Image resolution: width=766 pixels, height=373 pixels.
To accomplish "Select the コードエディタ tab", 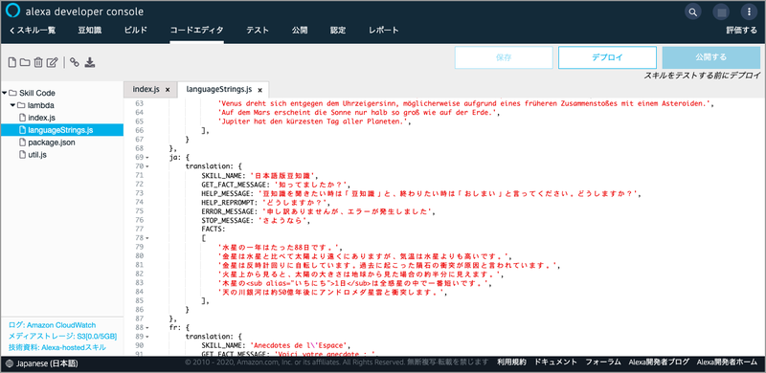I will 197,31.
